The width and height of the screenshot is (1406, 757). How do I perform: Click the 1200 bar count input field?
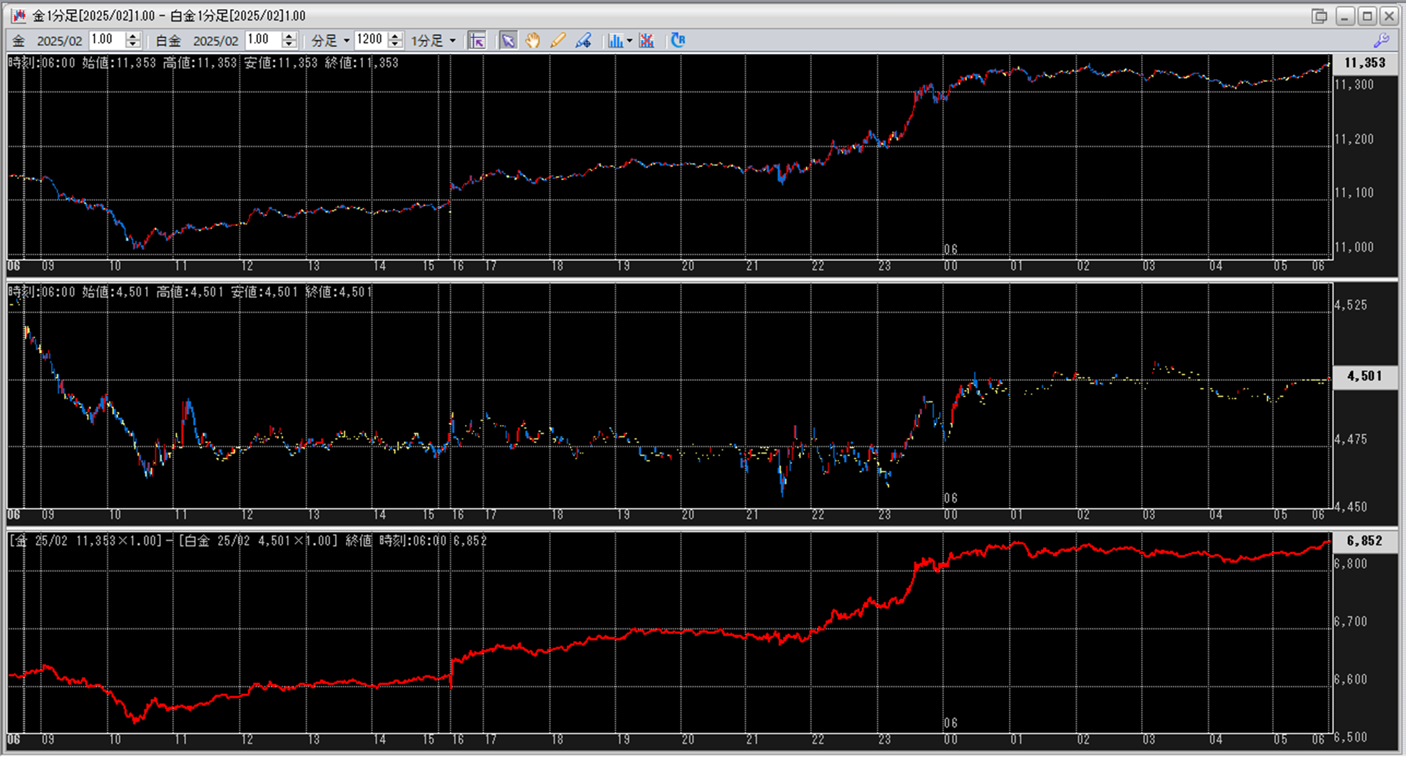coord(371,40)
